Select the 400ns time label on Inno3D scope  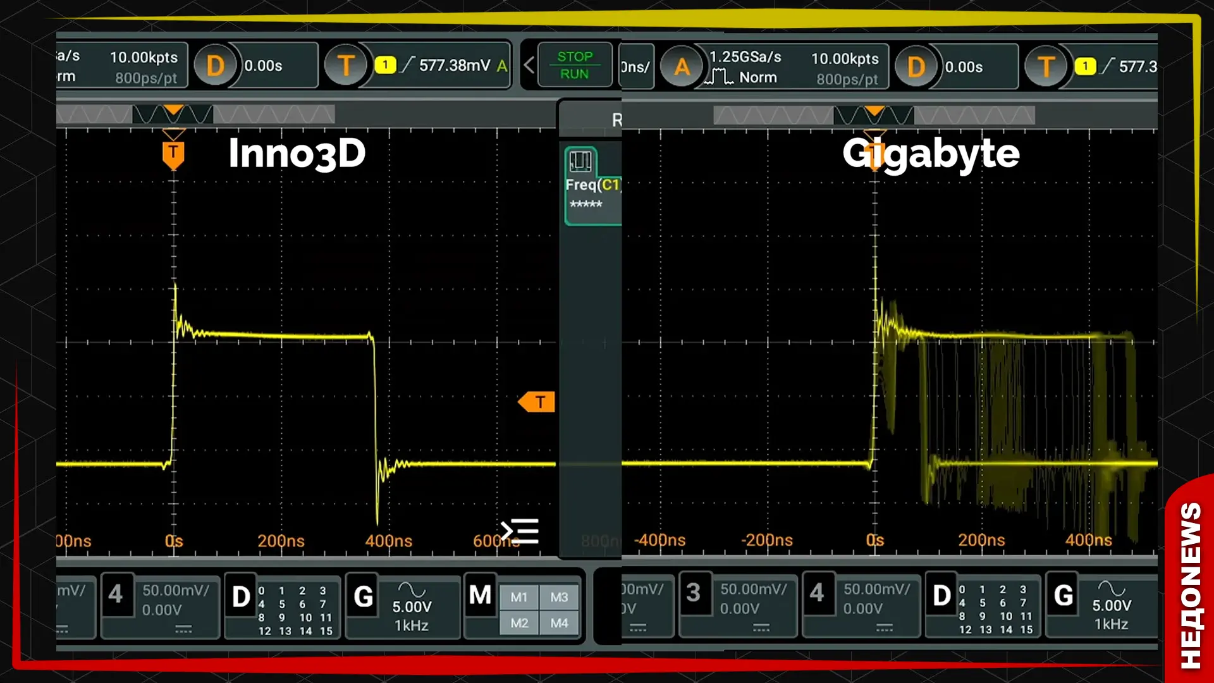point(388,541)
